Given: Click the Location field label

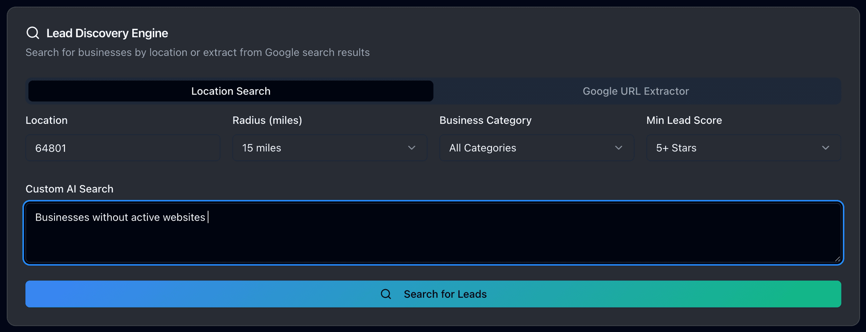Looking at the screenshot, I should [46, 120].
